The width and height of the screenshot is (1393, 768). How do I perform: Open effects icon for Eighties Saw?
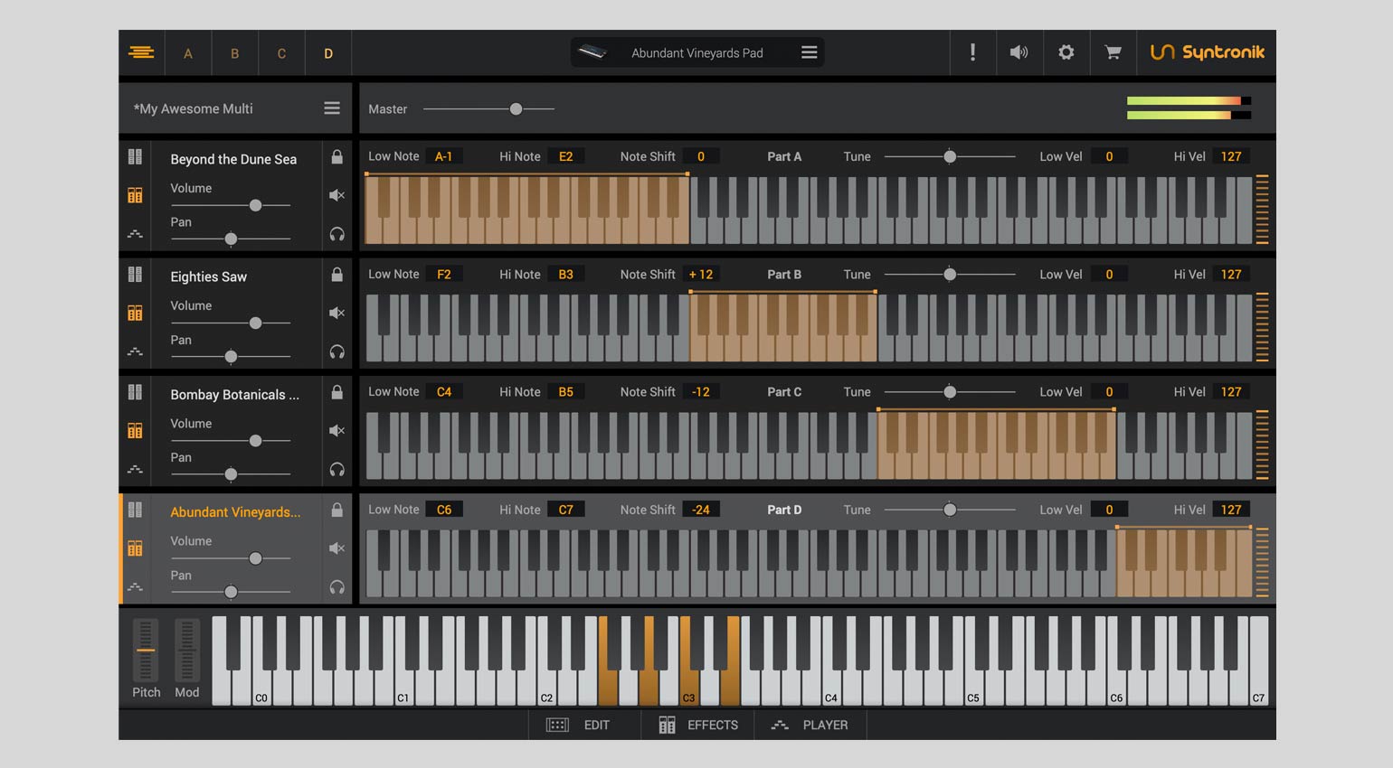(x=135, y=313)
